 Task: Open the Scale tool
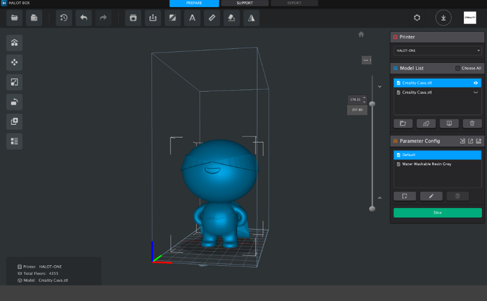tap(14, 82)
